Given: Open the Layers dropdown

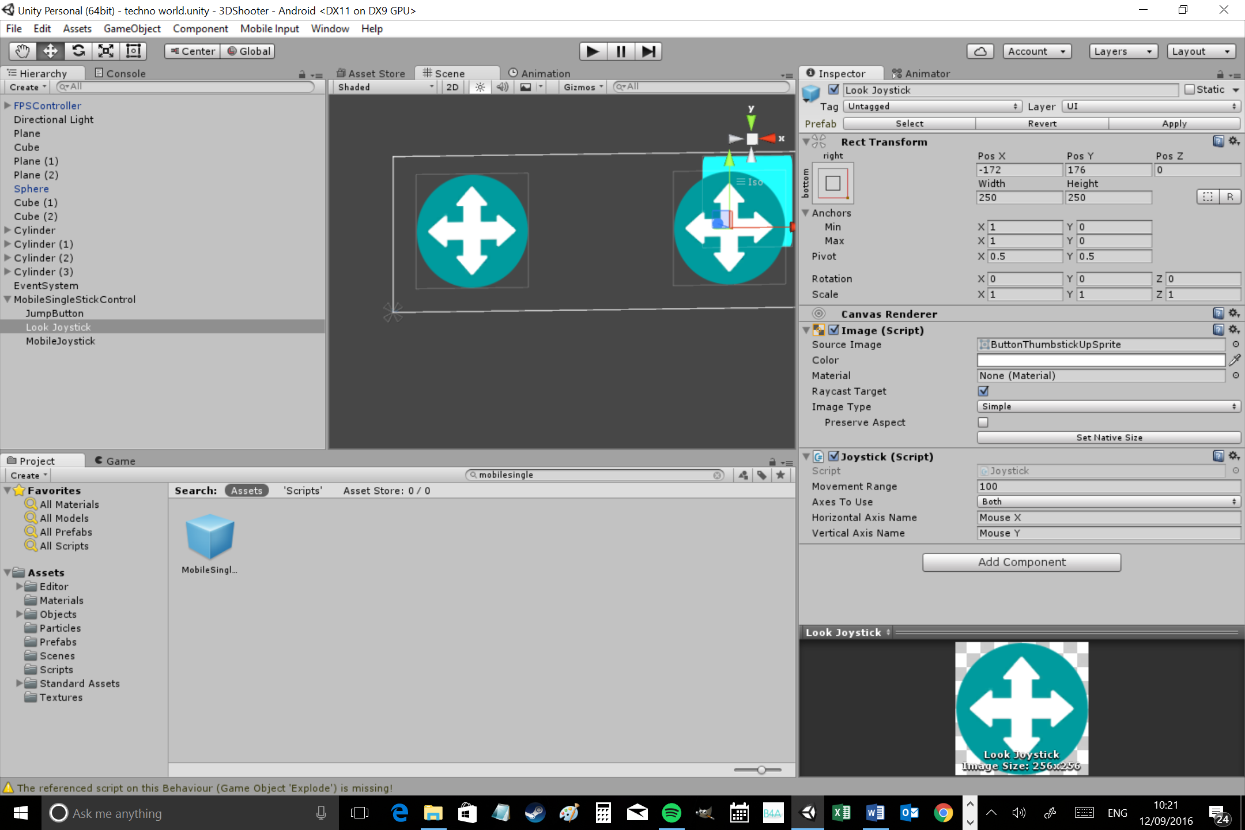Looking at the screenshot, I should (1123, 51).
